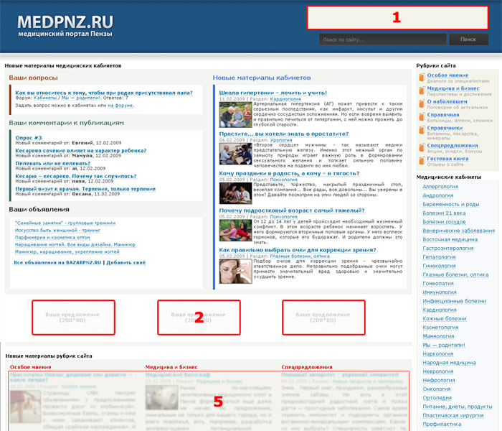Click the icon beside Особое мнение rubric
502x431 pixels.
pos(422,78)
